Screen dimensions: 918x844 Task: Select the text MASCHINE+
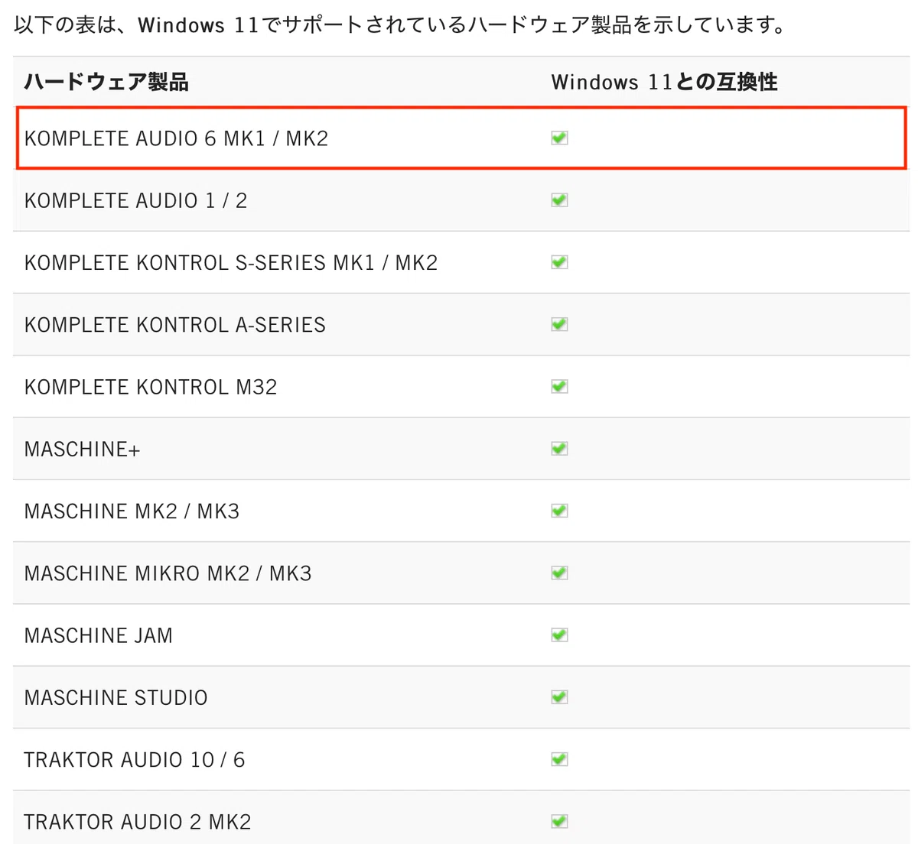[83, 449]
